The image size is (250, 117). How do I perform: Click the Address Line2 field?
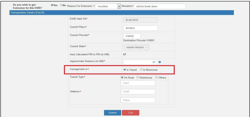pos(138,92)
